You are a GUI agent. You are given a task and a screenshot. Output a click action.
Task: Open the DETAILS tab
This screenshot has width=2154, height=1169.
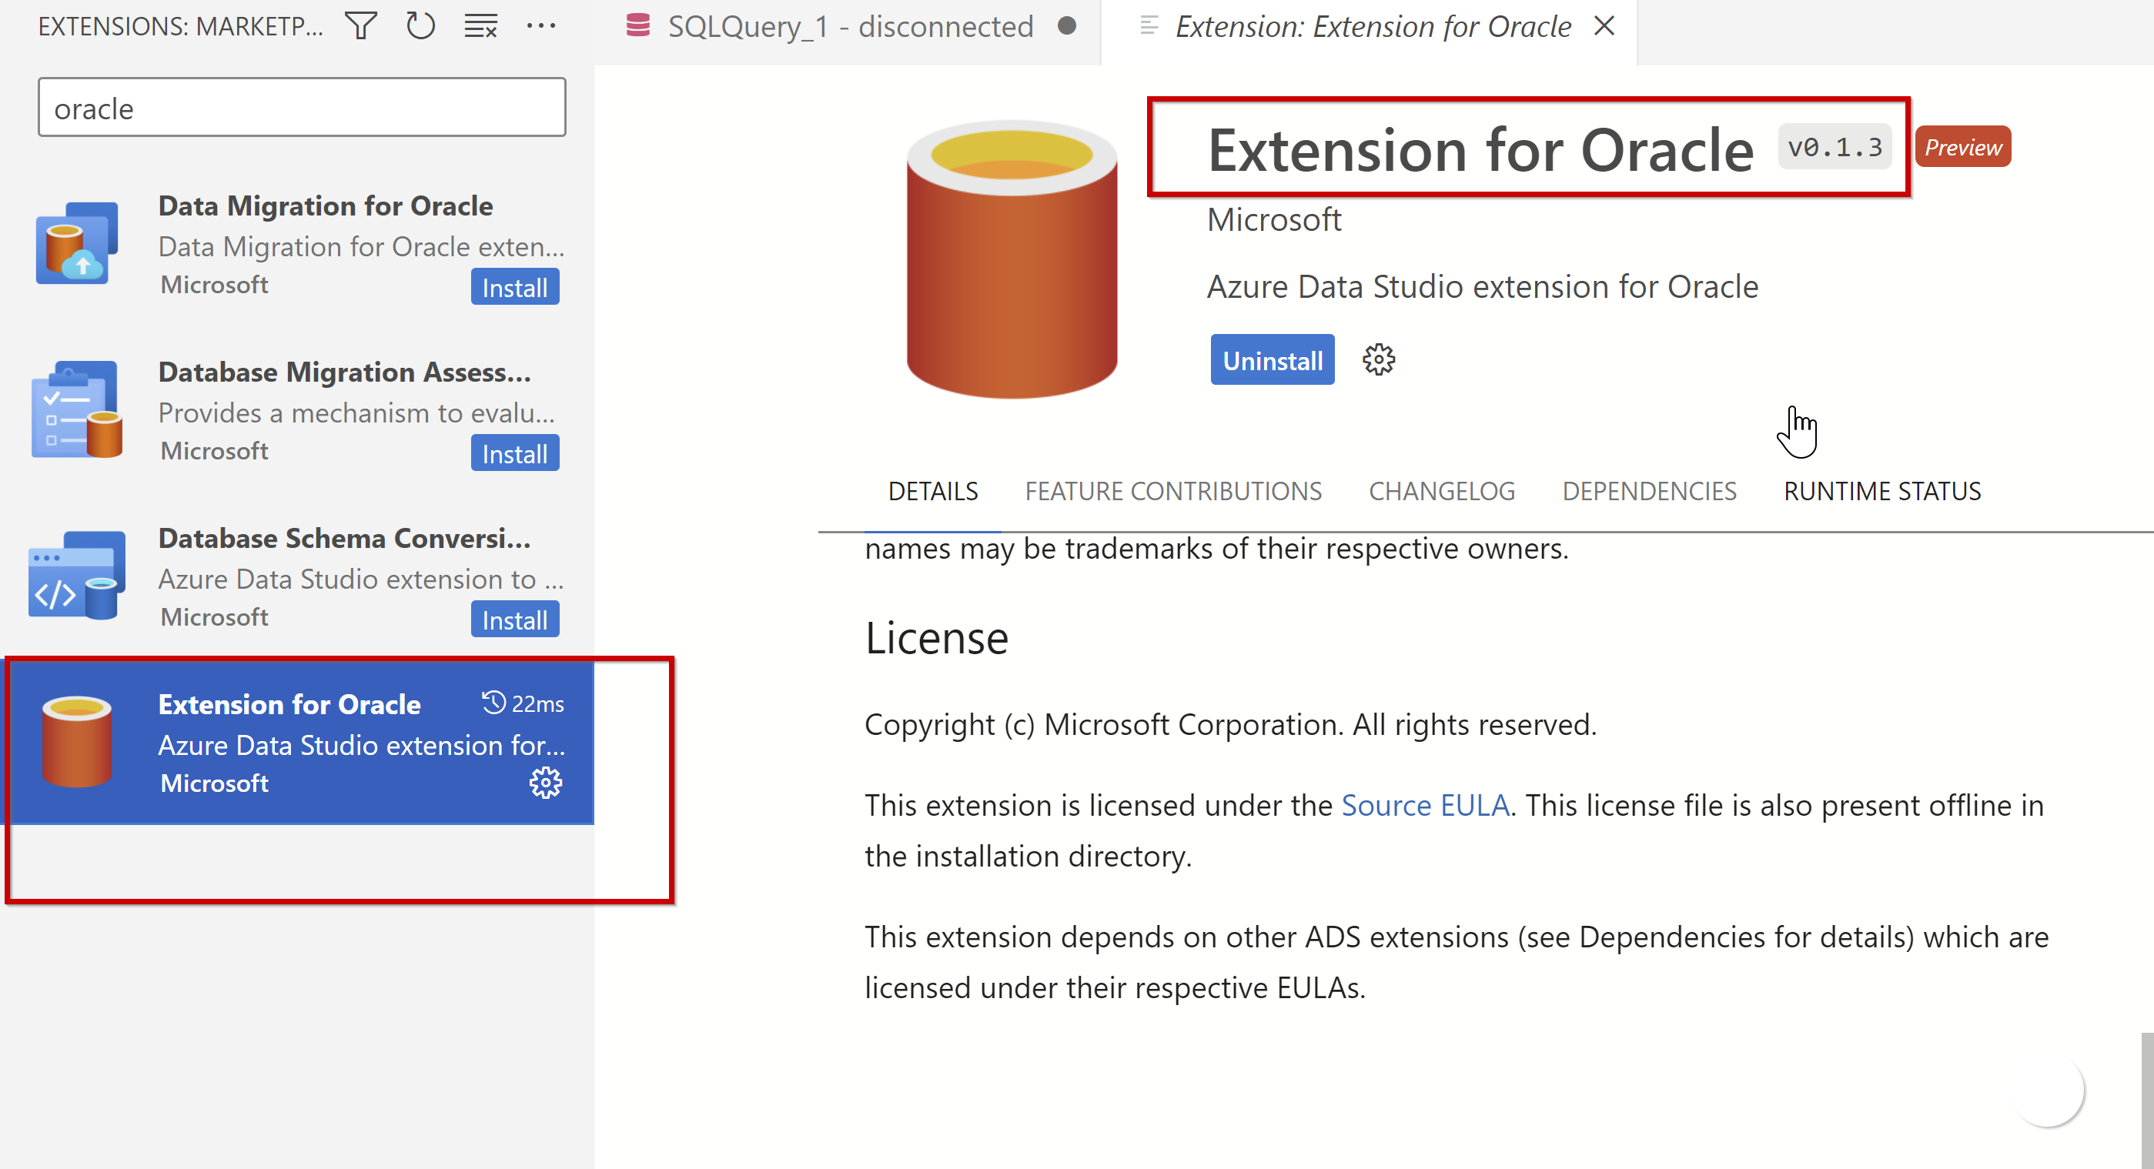(932, 492)
